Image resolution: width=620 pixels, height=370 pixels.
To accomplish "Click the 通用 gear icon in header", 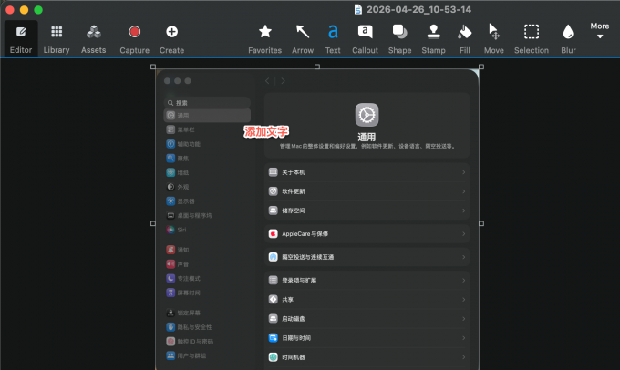I will [367, 115].
